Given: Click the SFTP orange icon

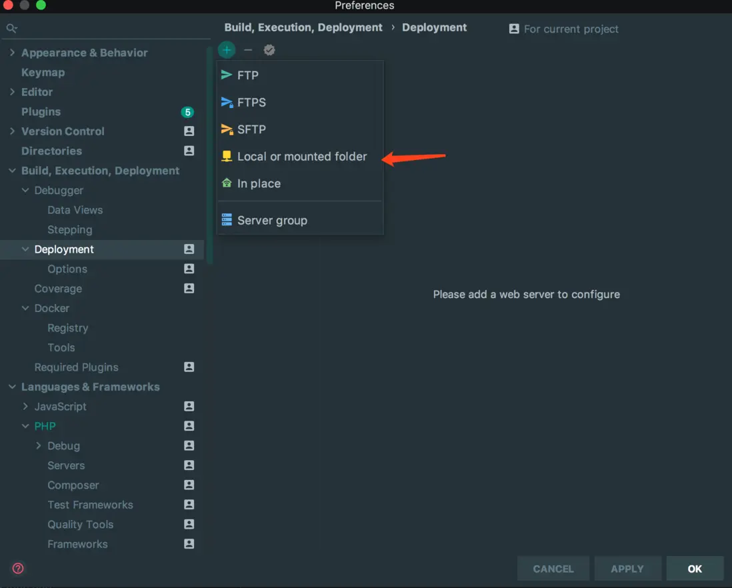Looking at the screenshot, I should (x=227, y=129).
